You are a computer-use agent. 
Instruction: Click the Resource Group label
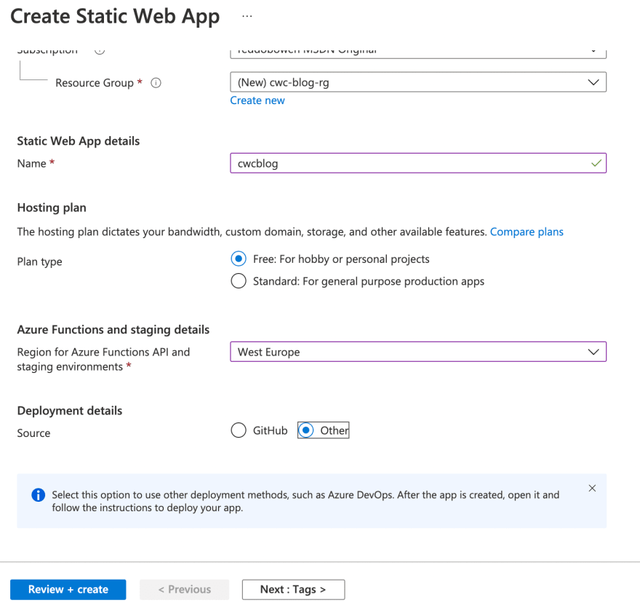tap(95, 83)
